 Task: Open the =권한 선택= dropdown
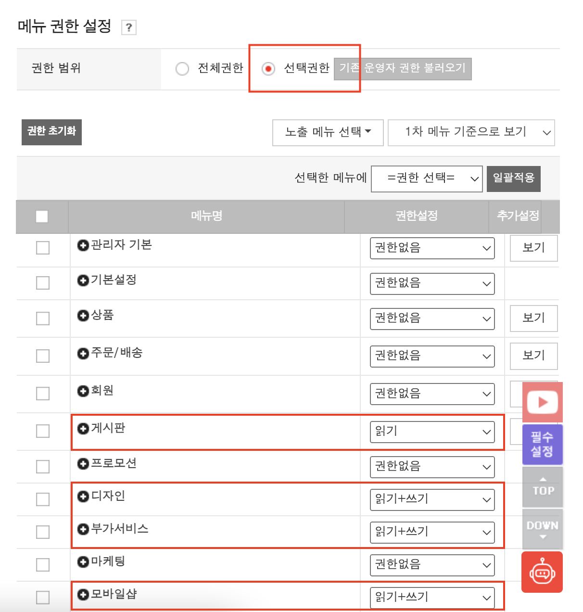click(427, 178)
